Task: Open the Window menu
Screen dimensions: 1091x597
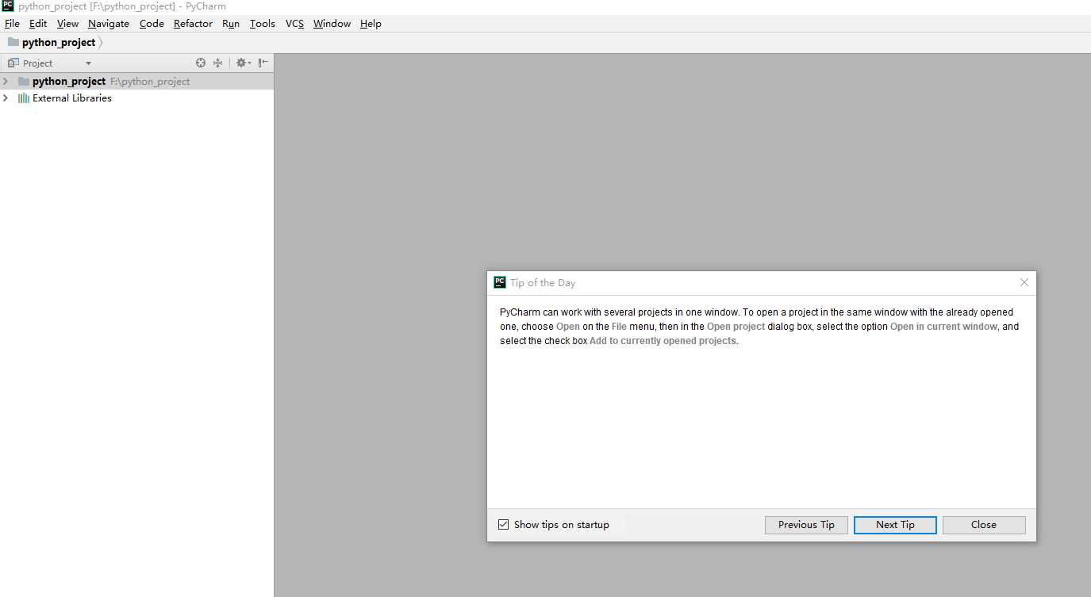Action: pyautogui.click(x=332, y=24)
